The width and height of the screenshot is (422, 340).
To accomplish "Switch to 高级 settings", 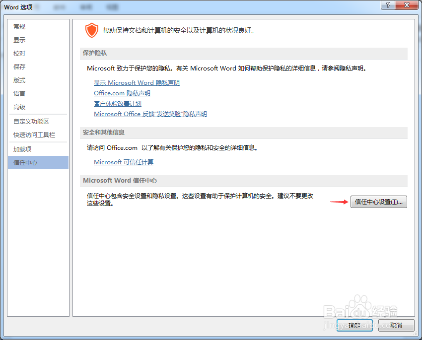I will [x=19, y=107].
